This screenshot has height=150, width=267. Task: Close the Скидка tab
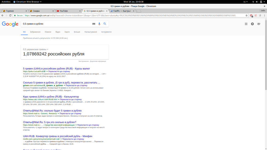53,11
